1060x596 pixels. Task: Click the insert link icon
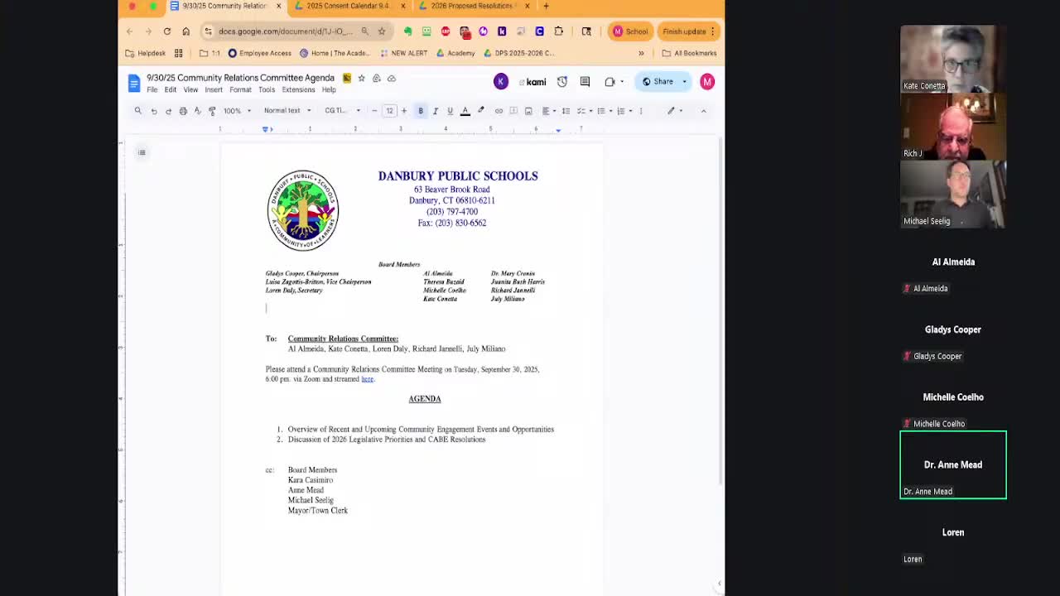point(499,111)
